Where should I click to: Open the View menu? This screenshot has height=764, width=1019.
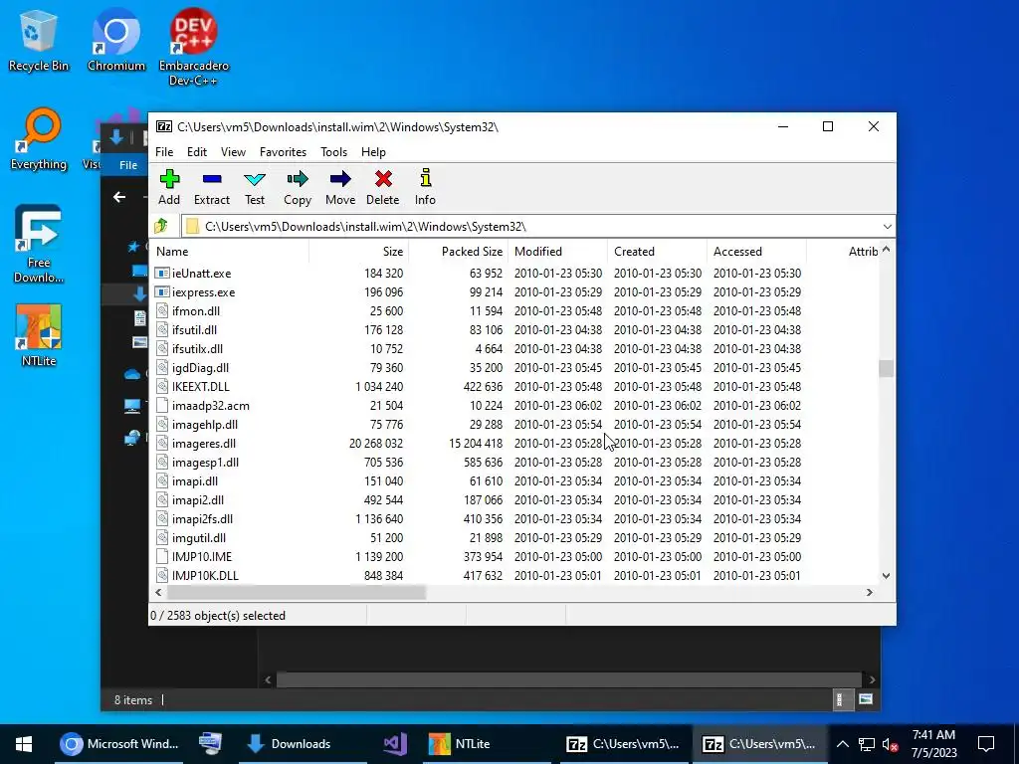click(233, 152)
